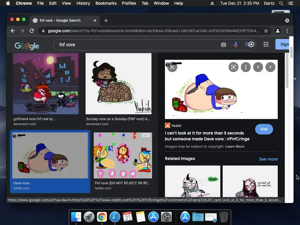Viewport: 300px width, 225px height.
Task: Open the Apple menu
Action: click(8, 3)
